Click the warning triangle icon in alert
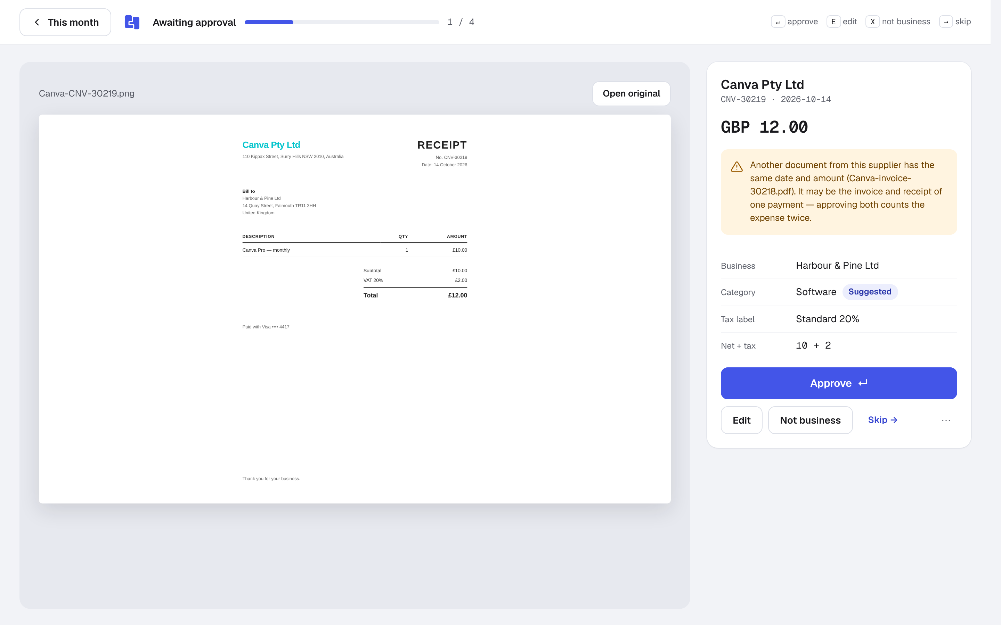 point(737,167)
